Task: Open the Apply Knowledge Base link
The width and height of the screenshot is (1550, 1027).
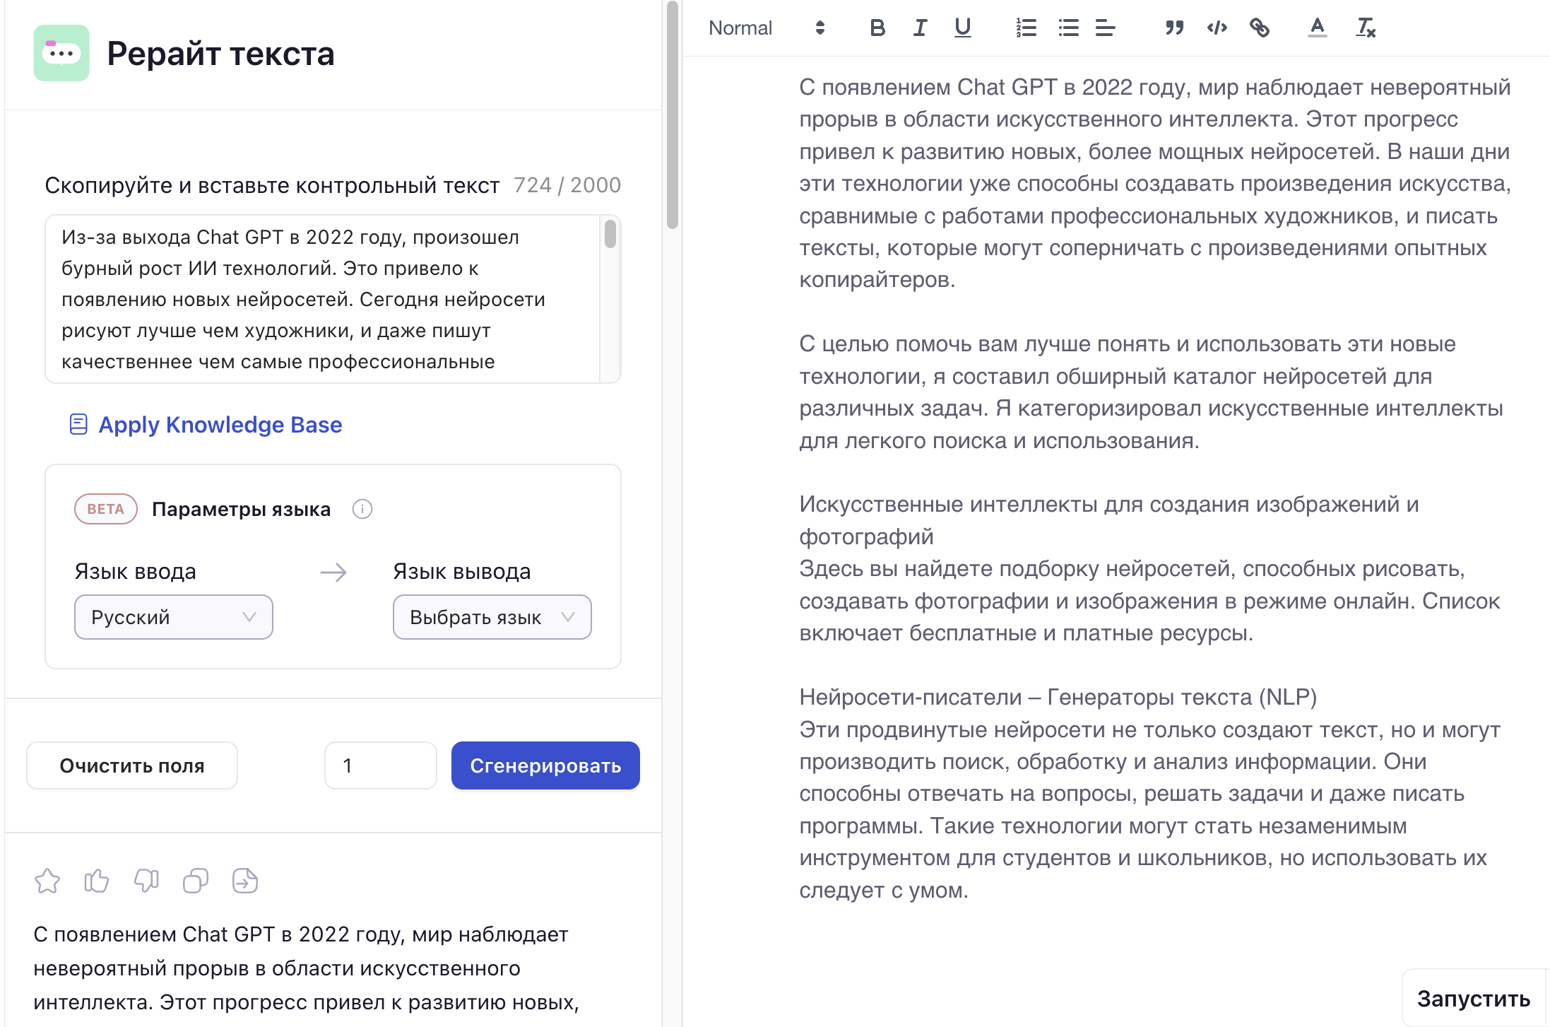Action: coord(220,424)
